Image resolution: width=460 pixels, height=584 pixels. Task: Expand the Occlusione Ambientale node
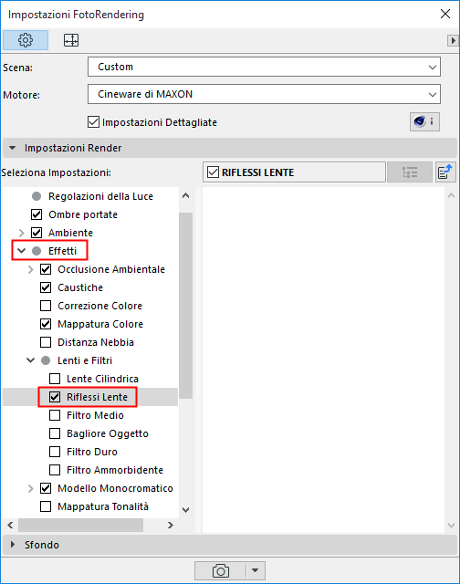tap(30, 269)
